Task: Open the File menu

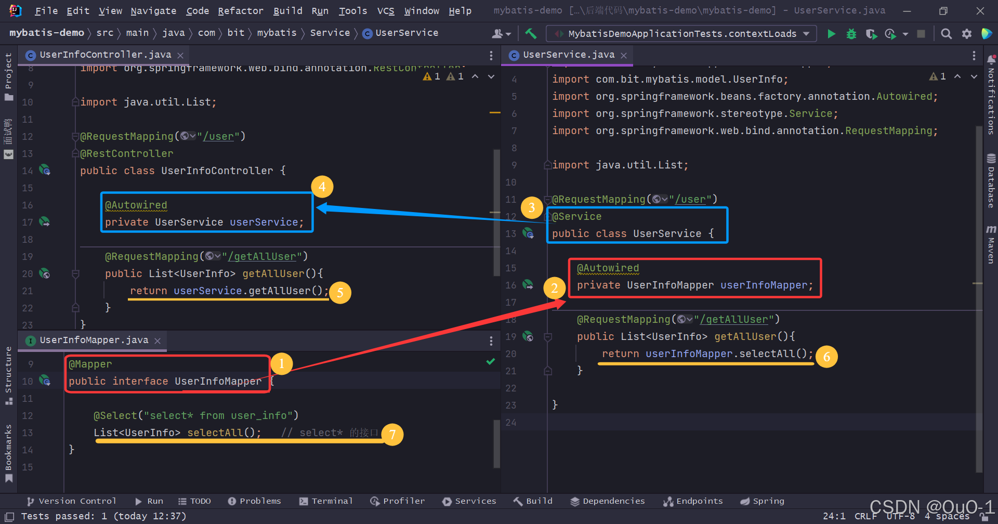Action: tap(46, 11)
